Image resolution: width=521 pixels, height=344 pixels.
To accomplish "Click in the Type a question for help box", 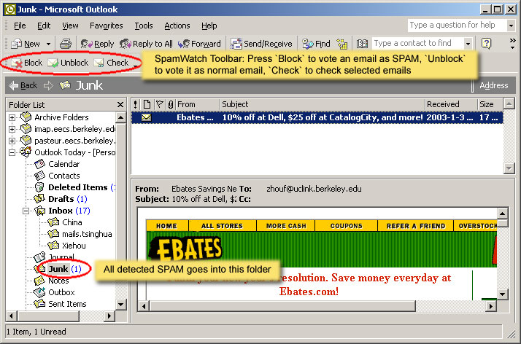I will 457,26.
